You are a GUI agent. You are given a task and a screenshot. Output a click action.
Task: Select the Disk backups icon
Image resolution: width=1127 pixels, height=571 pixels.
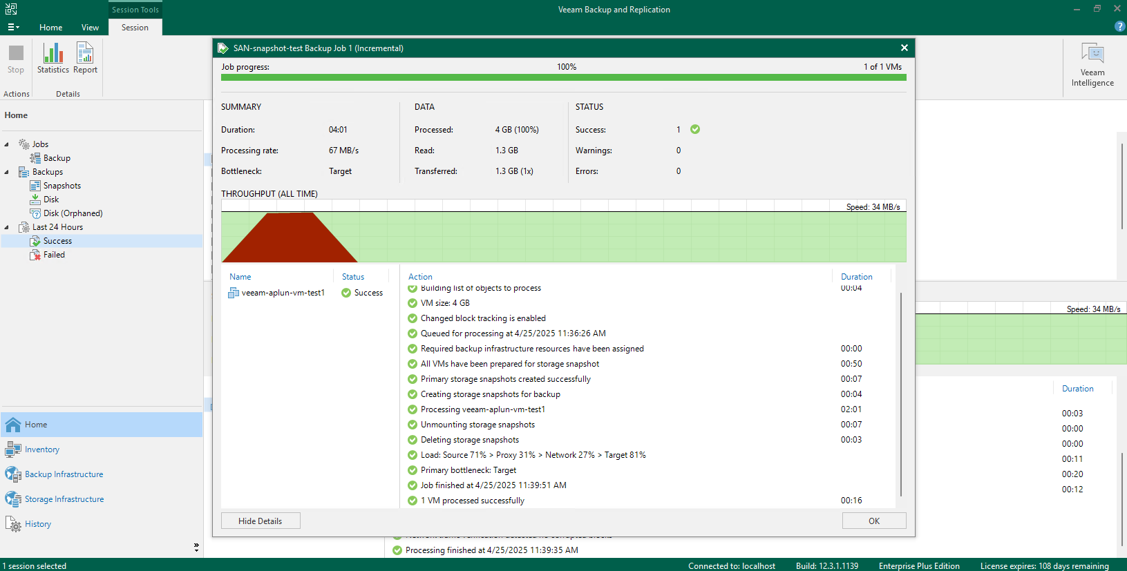(35, 200)
